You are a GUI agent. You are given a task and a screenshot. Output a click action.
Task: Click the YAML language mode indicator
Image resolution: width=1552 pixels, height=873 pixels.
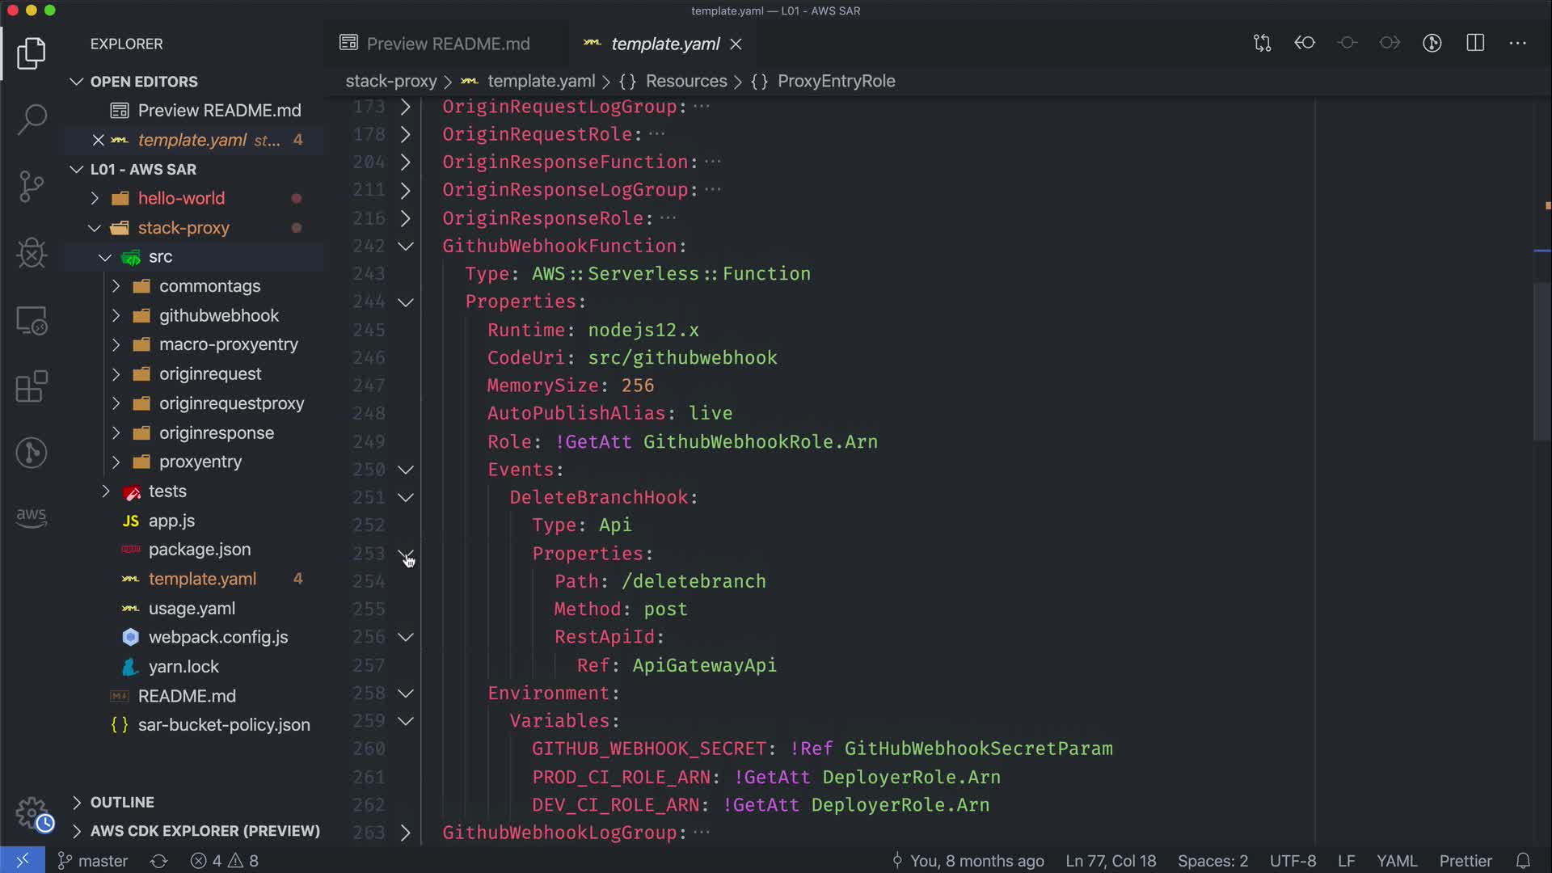coord(1396,861)
